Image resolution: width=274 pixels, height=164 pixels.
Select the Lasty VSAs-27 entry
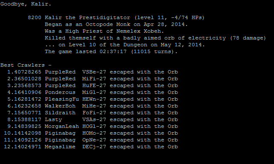click(x=93, y=119)
